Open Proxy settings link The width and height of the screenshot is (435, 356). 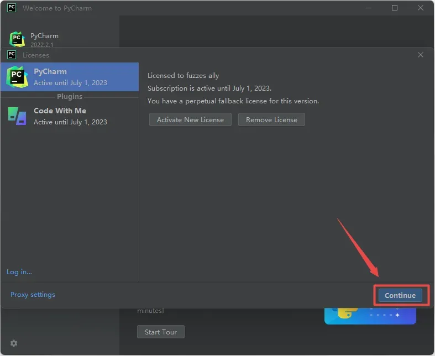point(33,295)
